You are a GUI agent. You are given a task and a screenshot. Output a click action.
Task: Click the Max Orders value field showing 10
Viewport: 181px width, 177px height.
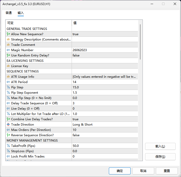pos(105,130)
